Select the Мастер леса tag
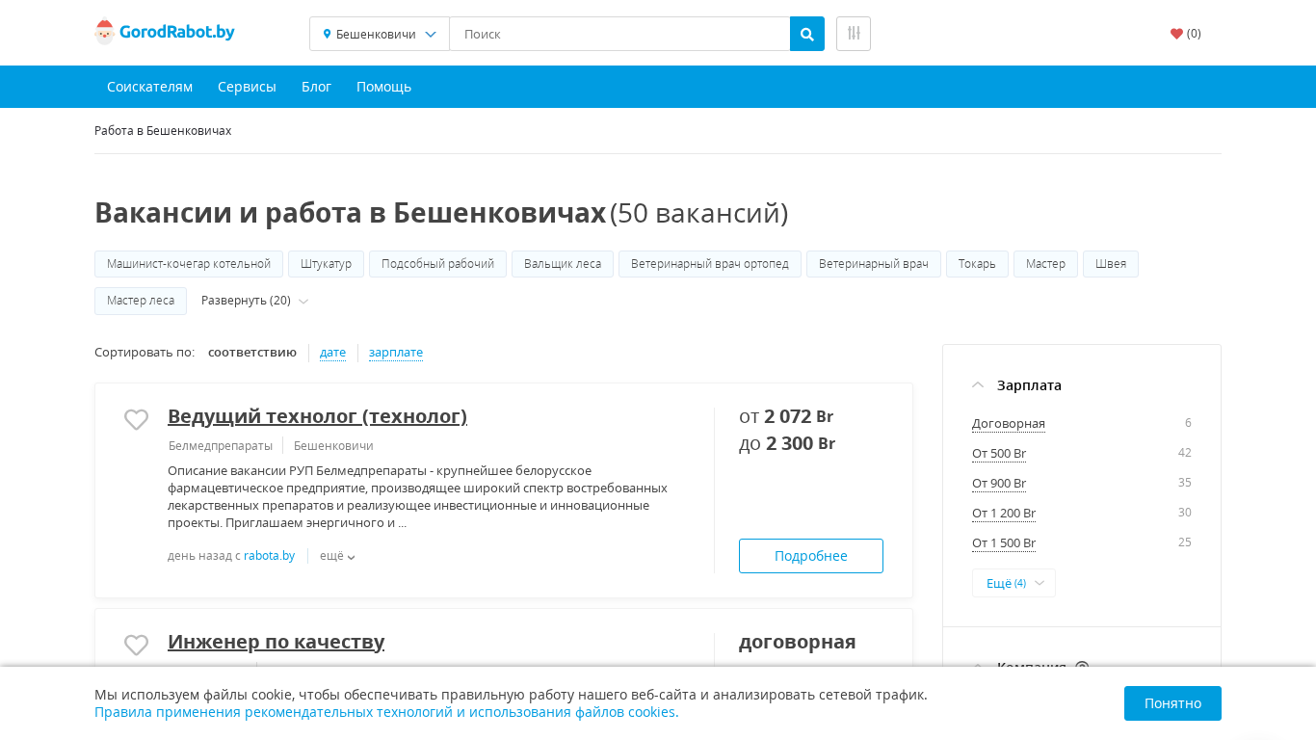 click(x=141, y=301)
